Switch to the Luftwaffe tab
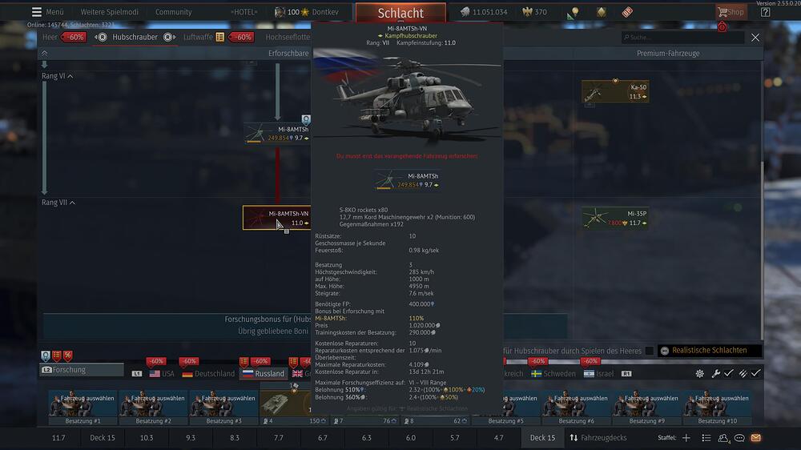801x450 pixels. click(x=198, y=37)
